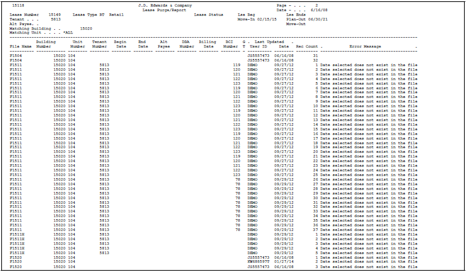Click the Matching Building value '15020'
Image resolution: width=466 pixels, height=272 pixels.
point(86,29)
